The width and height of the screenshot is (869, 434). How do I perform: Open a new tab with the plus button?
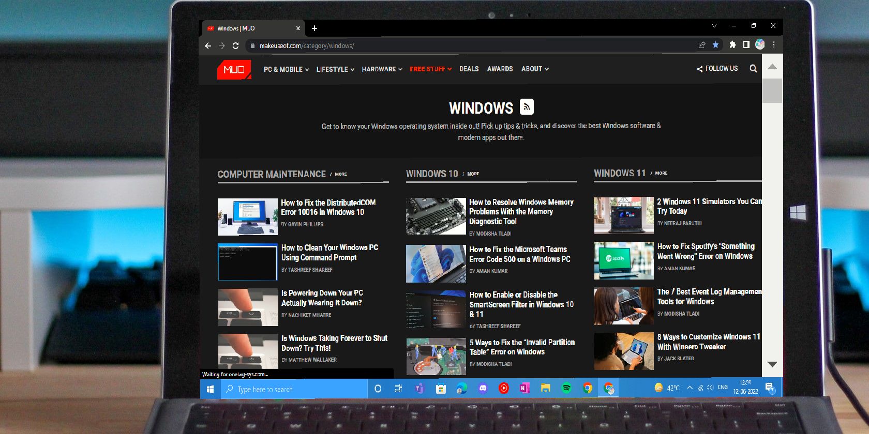314,28
